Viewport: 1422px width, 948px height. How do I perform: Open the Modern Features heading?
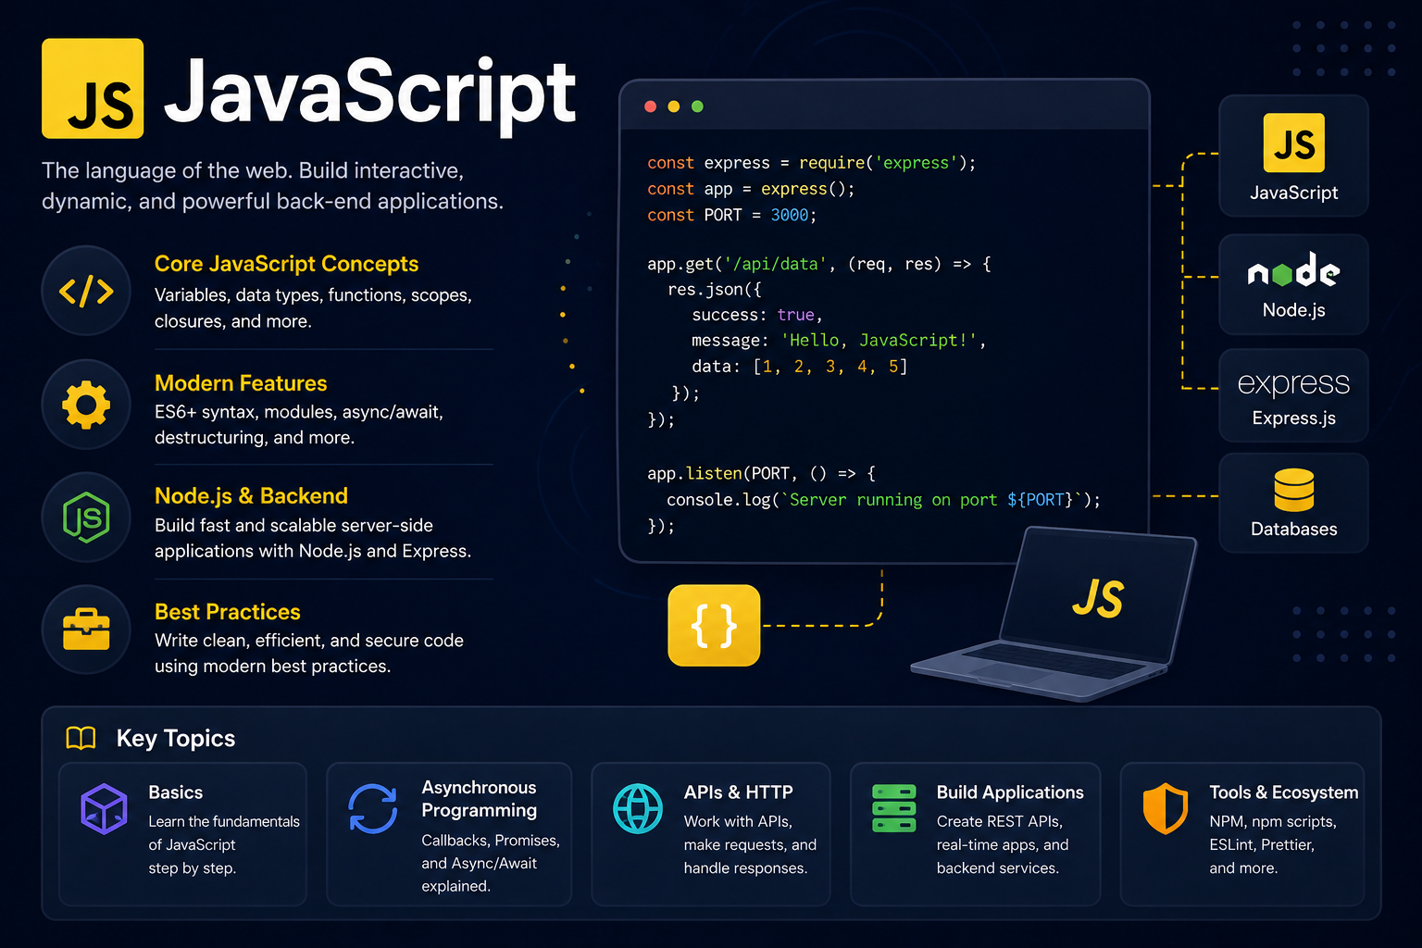click(x=241, y=383)
